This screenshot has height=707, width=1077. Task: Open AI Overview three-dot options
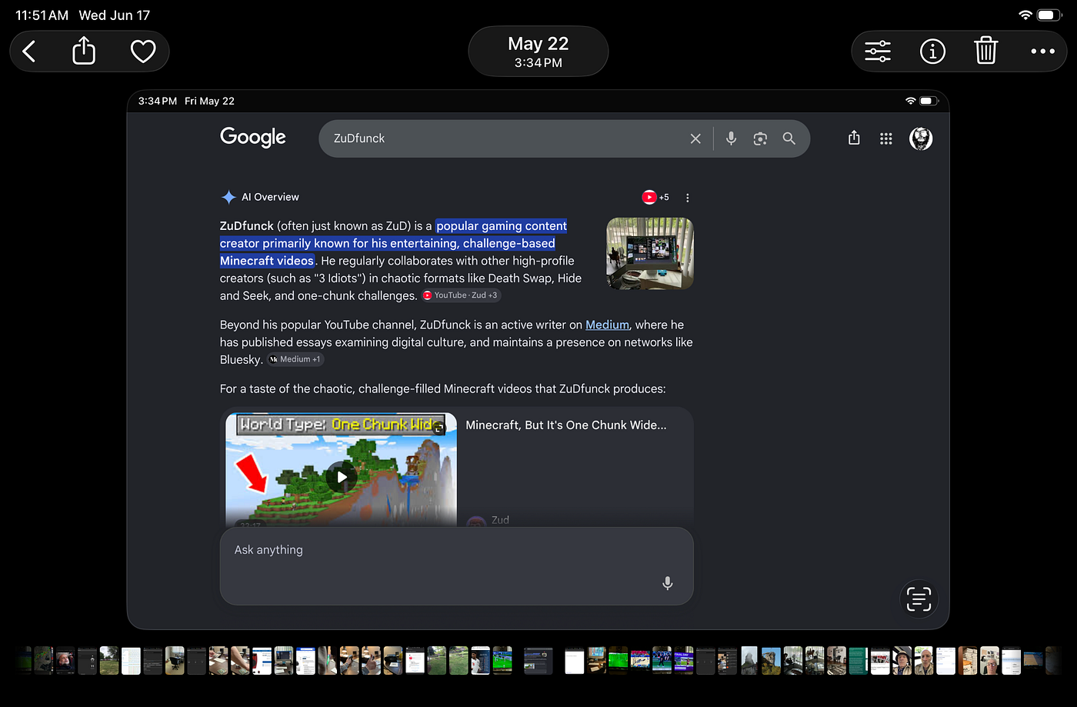coord(687,198)
